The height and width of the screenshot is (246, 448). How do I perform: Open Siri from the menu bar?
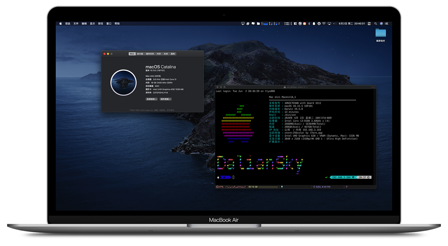coord(381,23)
